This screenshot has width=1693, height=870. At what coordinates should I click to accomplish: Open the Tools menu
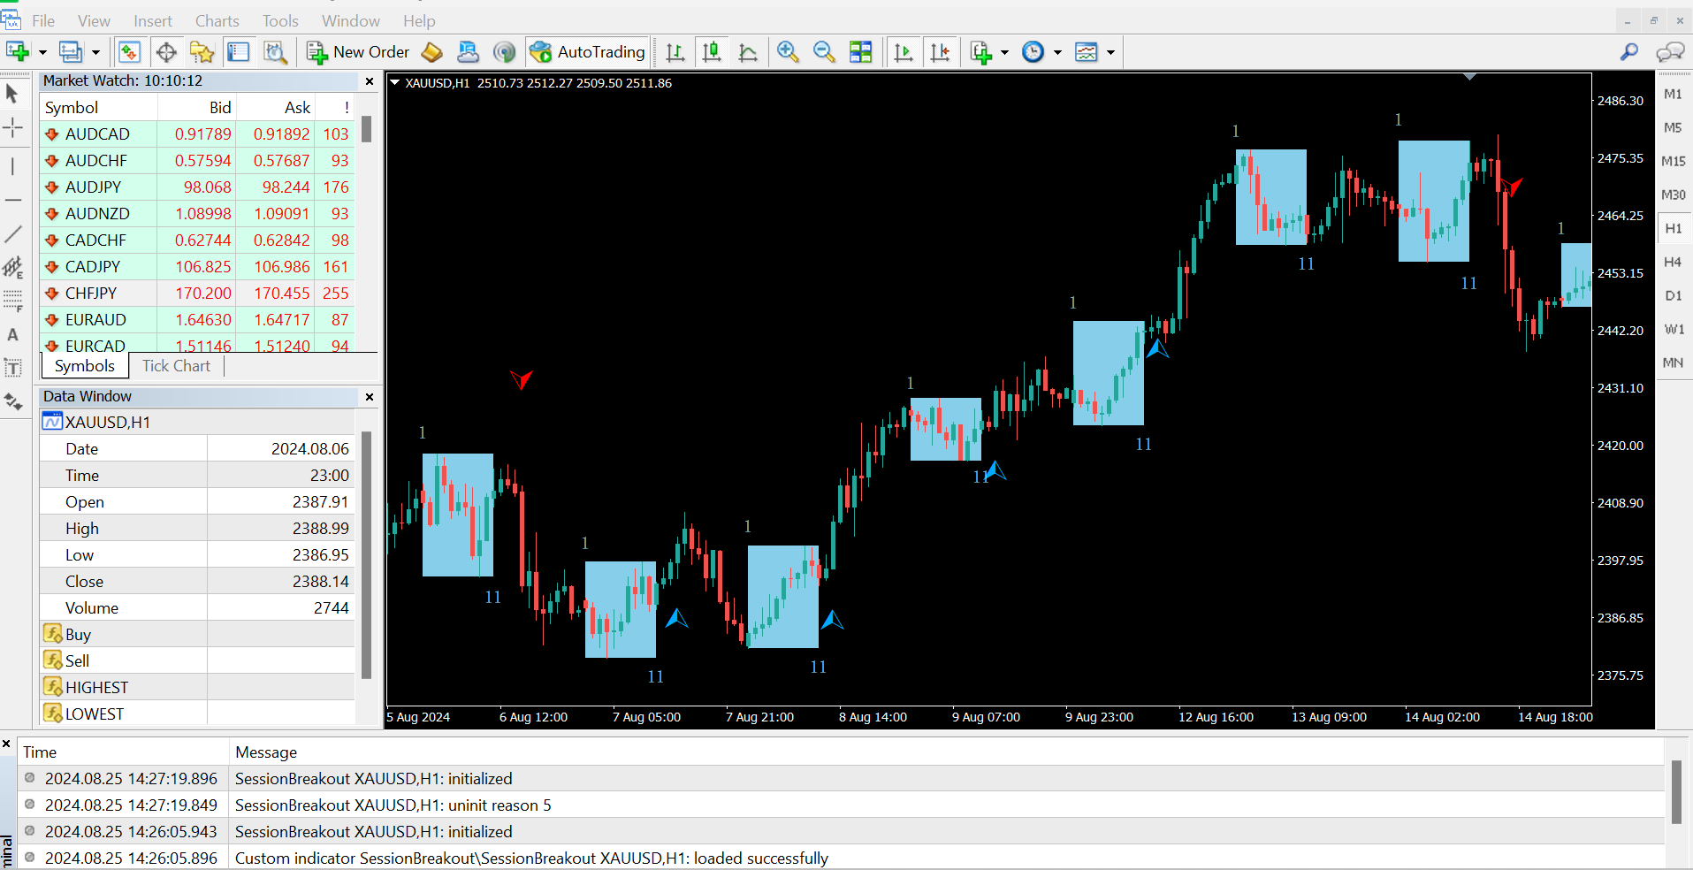tap(280, 20)
